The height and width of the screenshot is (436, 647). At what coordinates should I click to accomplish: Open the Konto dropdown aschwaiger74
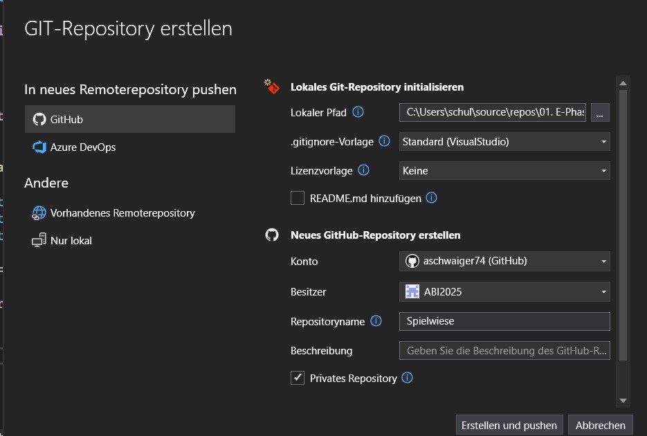click(504, 261)
